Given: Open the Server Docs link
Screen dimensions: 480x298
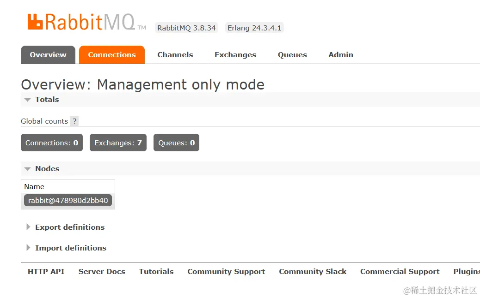Looking at the screenshot, I should click(x=102, y=271).
